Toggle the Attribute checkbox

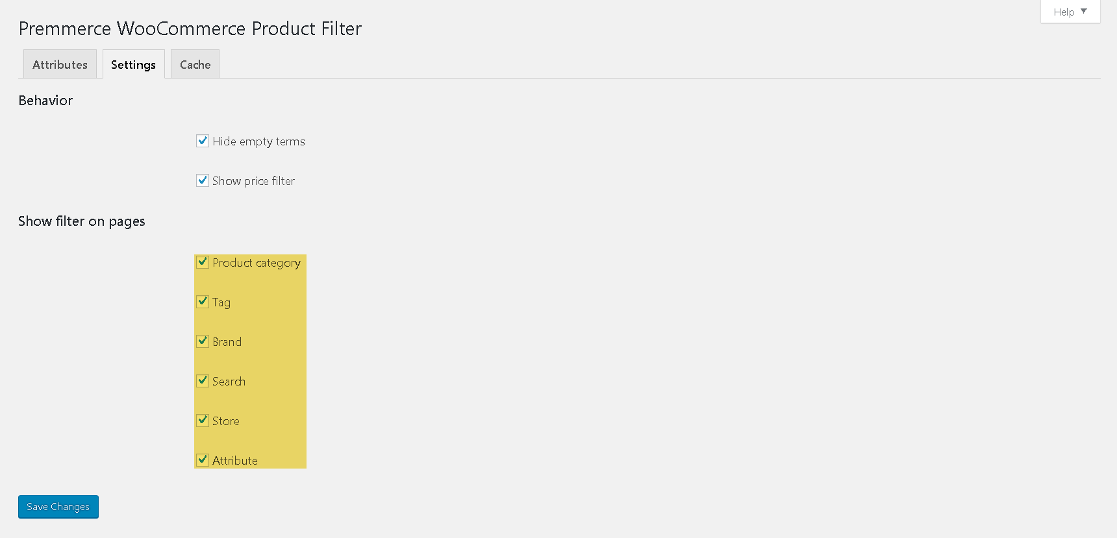pos(203,460)
